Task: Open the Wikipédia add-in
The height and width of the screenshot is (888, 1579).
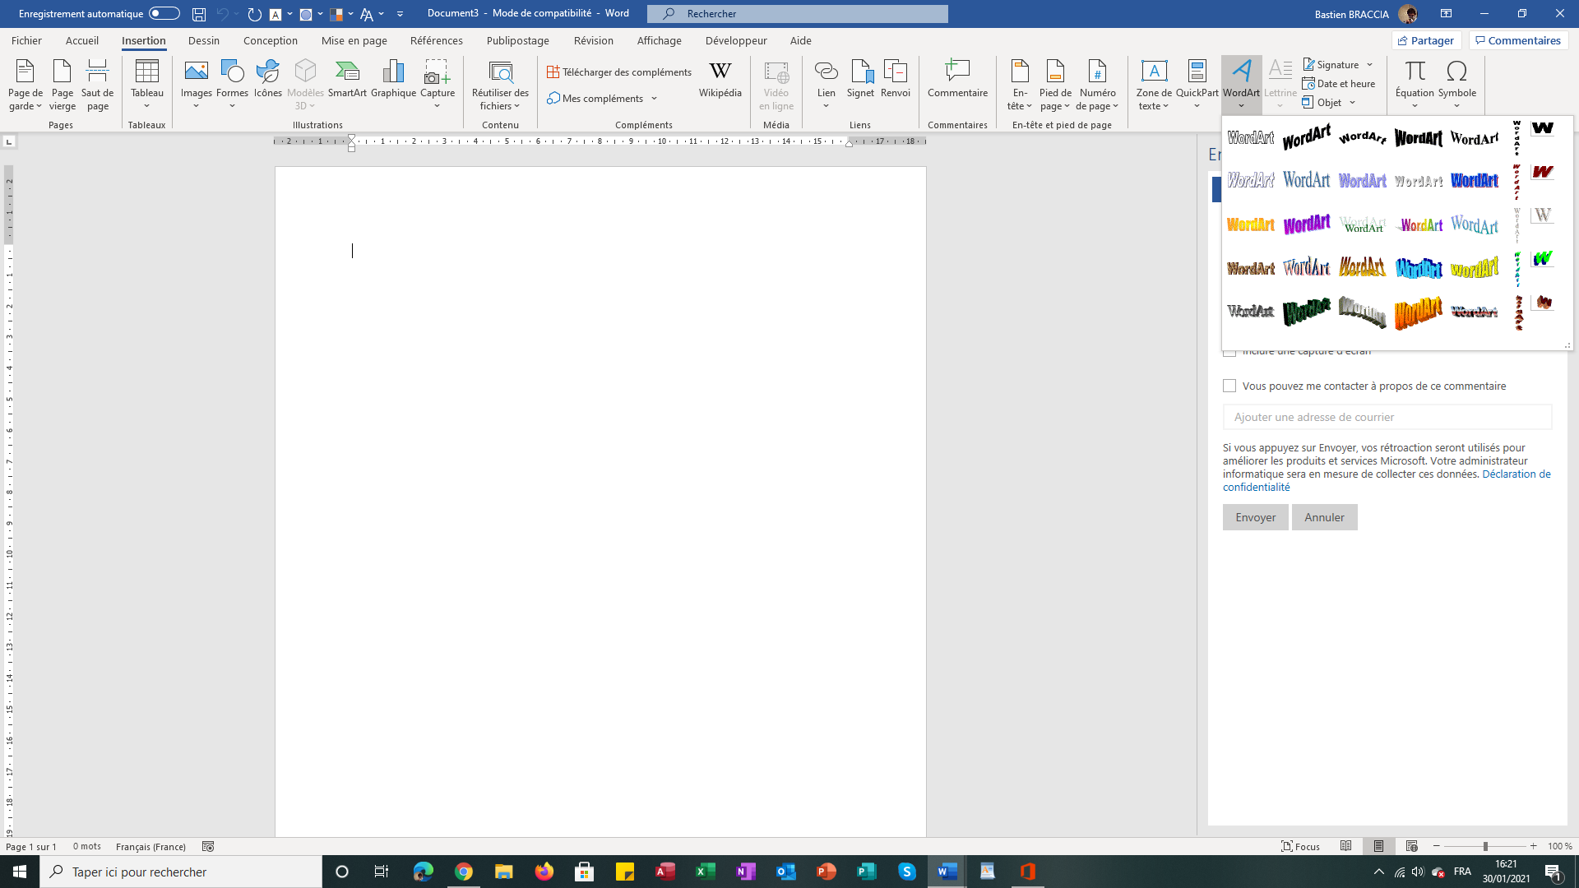Action: [720, 80]
